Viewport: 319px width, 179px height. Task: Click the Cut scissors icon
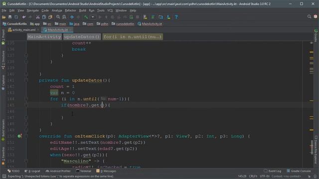[38, 17]
